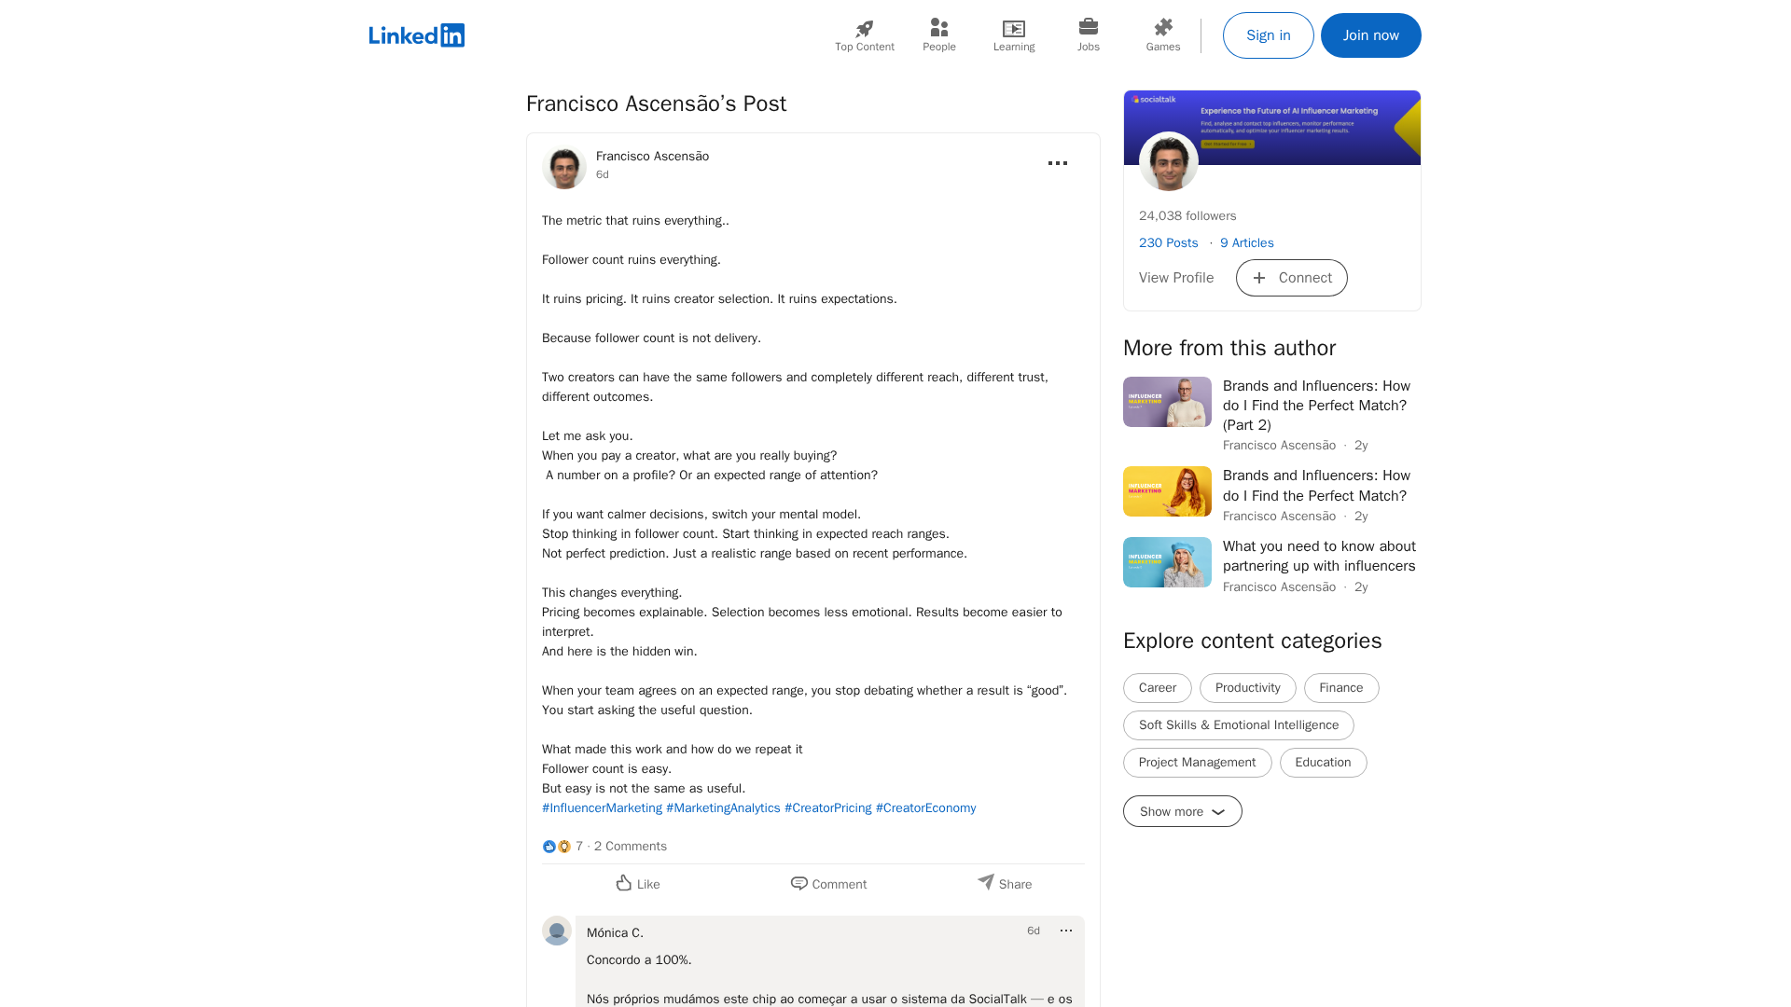Screen dimensions: 1791x1007
Task: Open the Learning video icon
Action: (x=1013, y=29)
